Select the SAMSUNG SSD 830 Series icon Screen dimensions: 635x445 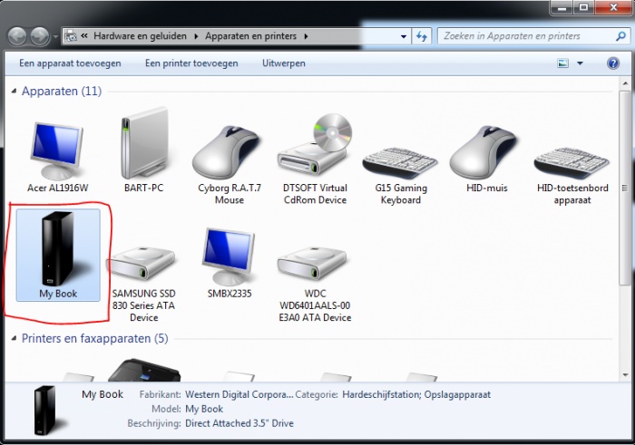point(142,264)
